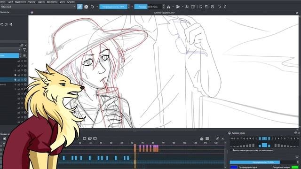Screen dimensions: 301x169
Task: Click frame 90 on the timeline ruler
Action: pos(163,143)
